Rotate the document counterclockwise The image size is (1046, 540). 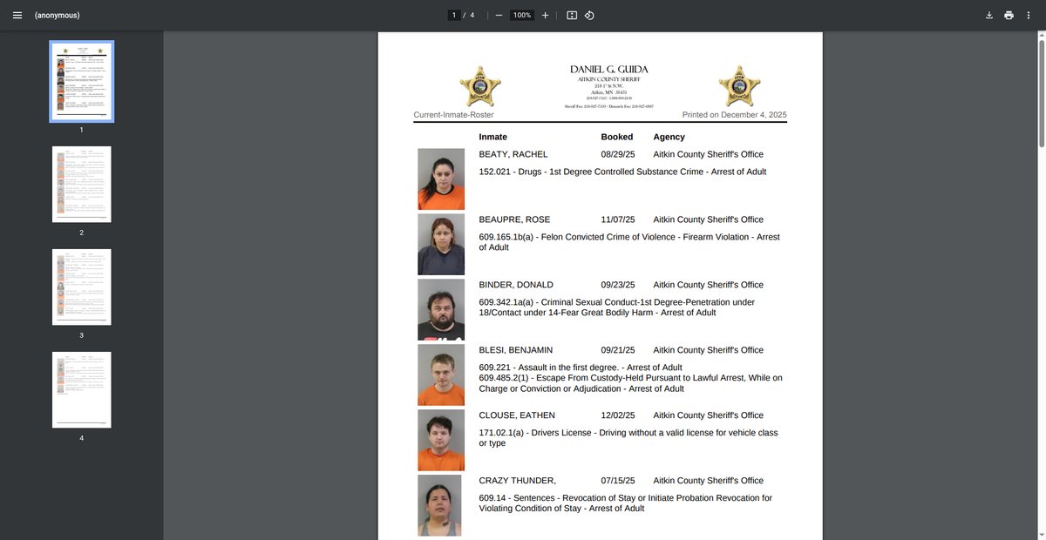(589, 16)
